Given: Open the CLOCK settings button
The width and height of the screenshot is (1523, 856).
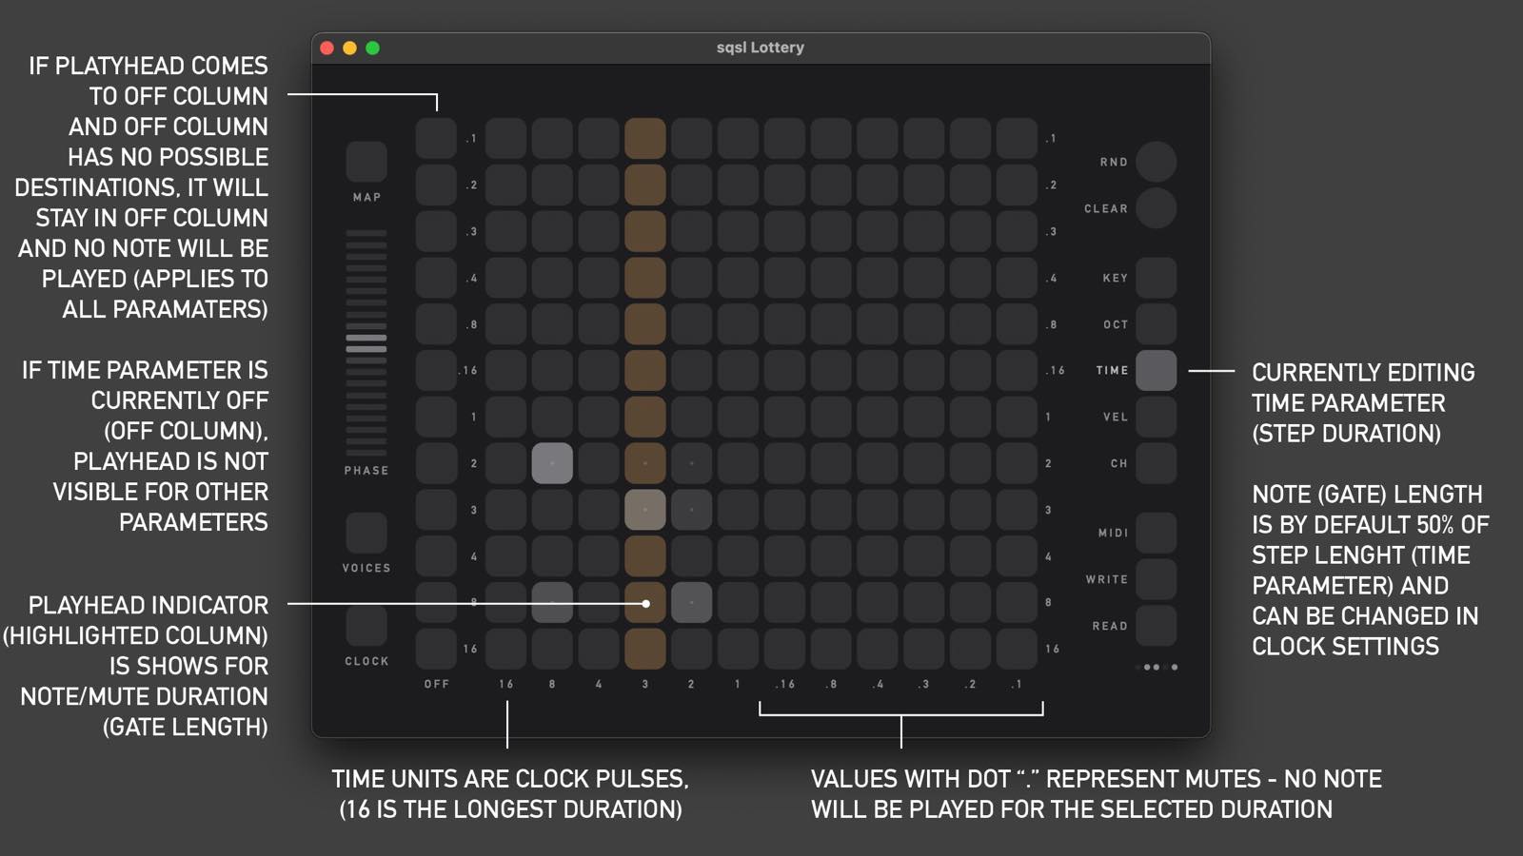Looking at the screenshot, I should [366, 626].
